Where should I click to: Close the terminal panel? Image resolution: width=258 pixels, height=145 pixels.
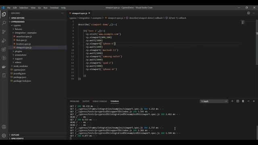point(254,101)
